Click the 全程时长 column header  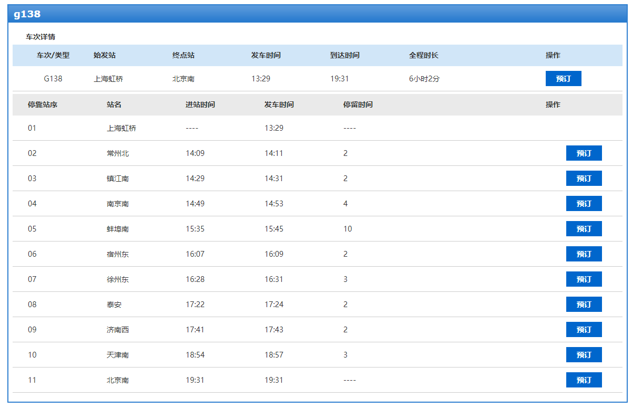[x=424, y=55]
